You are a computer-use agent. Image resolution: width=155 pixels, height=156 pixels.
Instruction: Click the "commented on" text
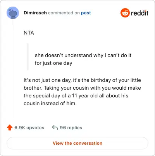point(64,13)
